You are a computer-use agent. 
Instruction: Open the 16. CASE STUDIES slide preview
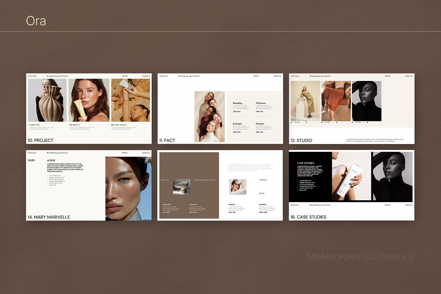click(352, 185)
